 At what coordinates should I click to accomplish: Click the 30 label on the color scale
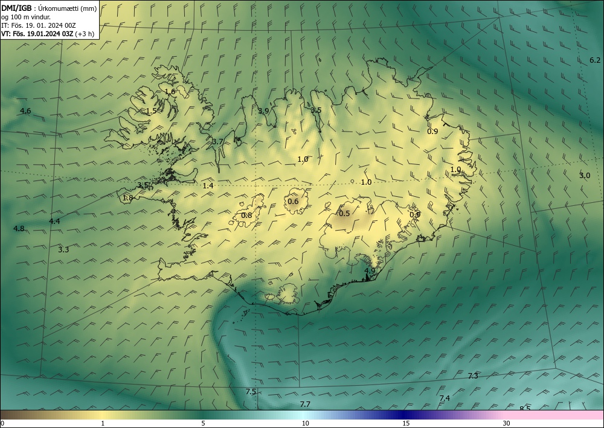pyautogui.click(x=507, y=423)
